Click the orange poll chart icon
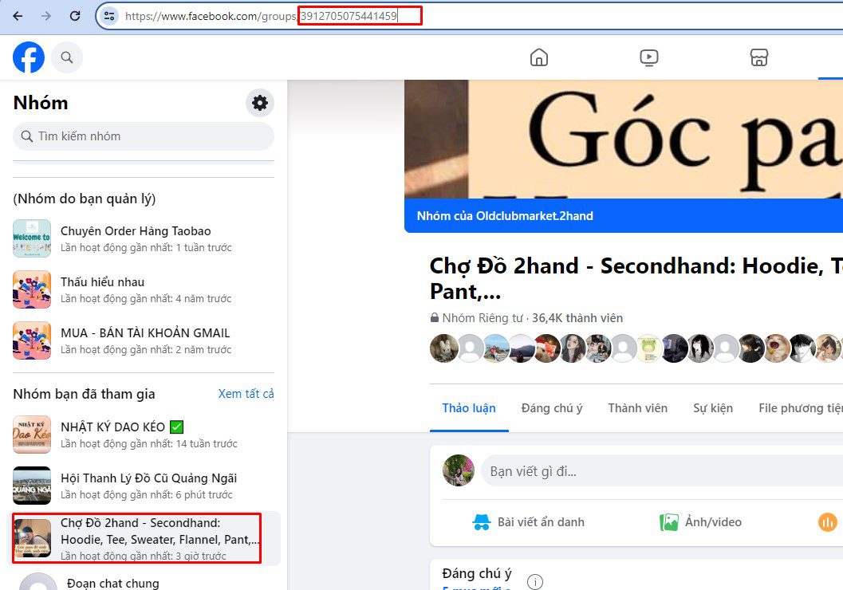Screen dimensions: 843x590 827,521
